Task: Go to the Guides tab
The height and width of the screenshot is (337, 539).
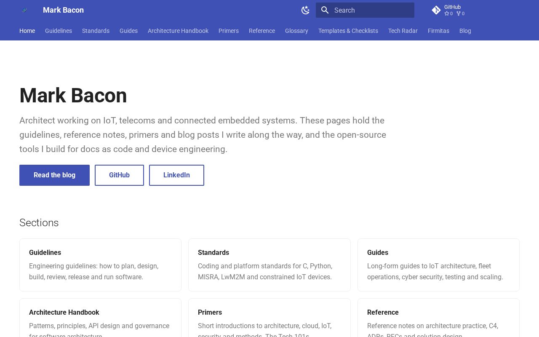Action: pos(128,31)
